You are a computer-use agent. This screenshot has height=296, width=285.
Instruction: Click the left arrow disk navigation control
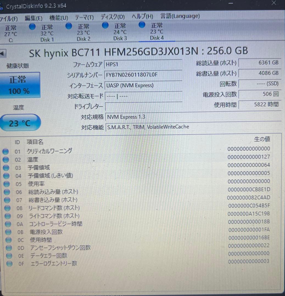pyautogui.click(x=3, y=53)
